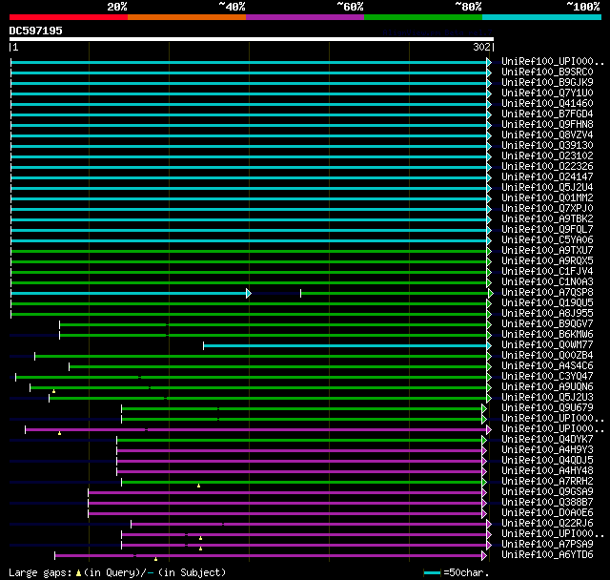The image size is (610, 580).
Task: Select the UniRef100_A7RRH2 label
Action: pos(547,482)
